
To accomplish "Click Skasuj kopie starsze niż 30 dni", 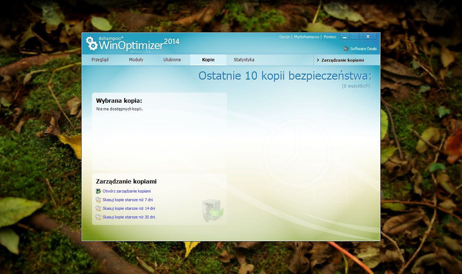I will 129,217.
